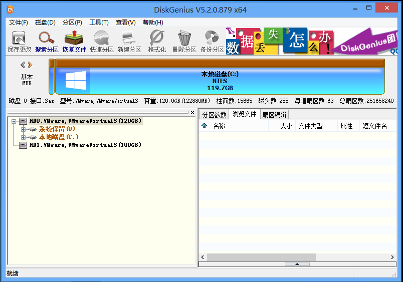Expand the 系统保留(0) partition node
The width and height of the screenshot is (403, 282).
coord(23,129)
